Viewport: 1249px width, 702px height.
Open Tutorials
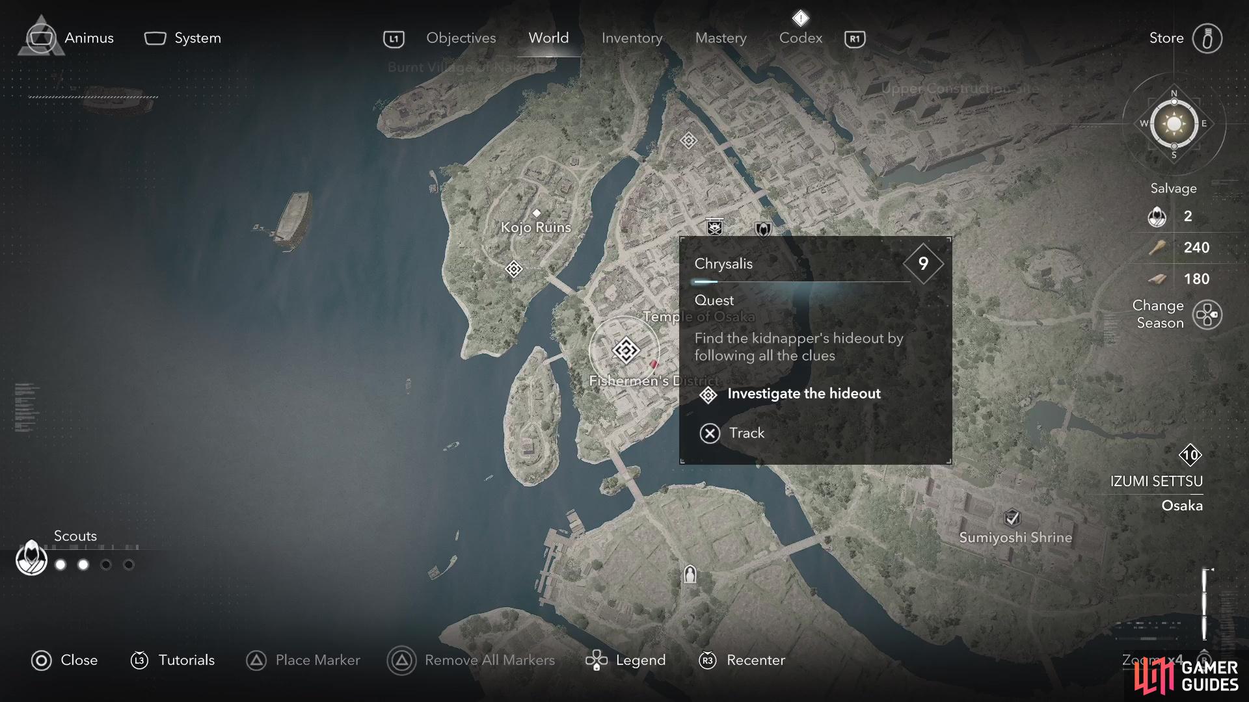pos(172,660)
